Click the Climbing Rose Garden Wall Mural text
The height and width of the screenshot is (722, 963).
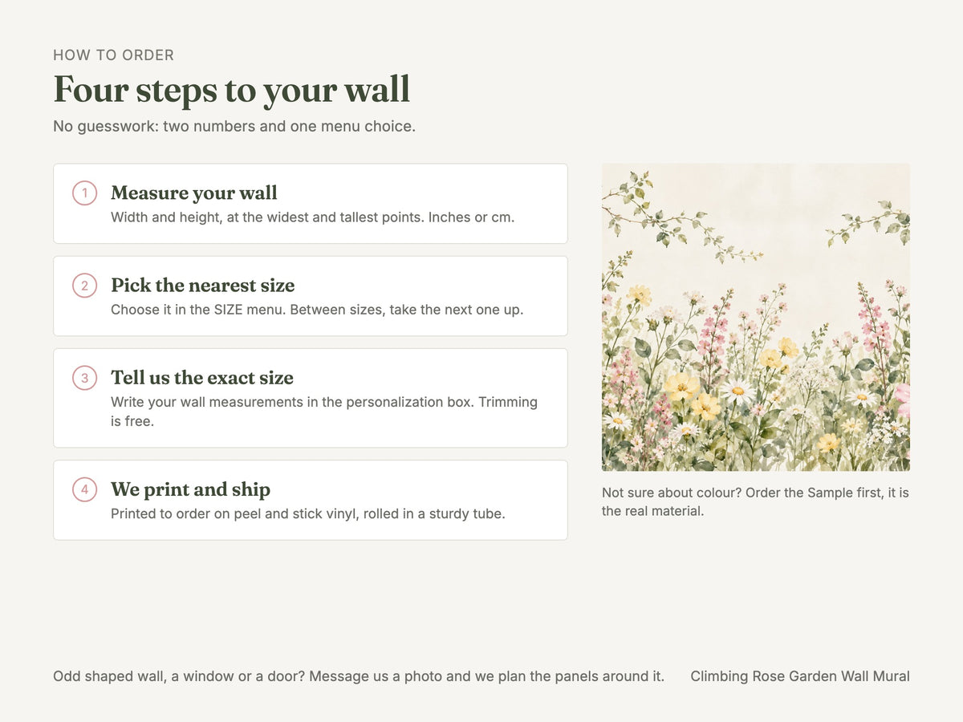(x=800, y=676)
